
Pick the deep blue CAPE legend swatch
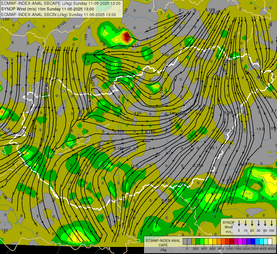(253, 241)
